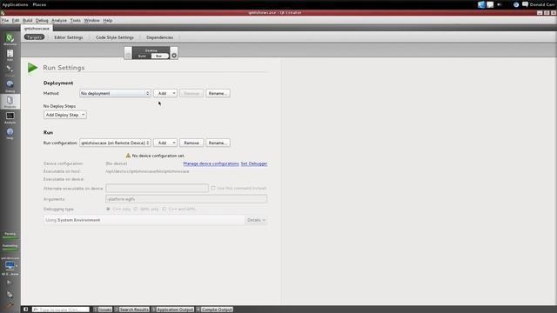Open the File menu
Viewport: 557px width, 313px height.
coord(5,20)
